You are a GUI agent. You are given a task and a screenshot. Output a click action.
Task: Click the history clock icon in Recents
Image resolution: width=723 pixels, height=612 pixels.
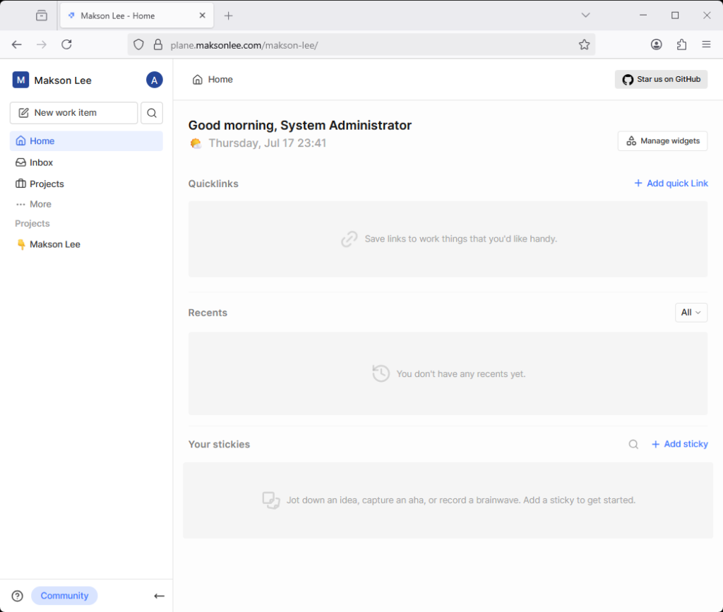click(381, 373)
